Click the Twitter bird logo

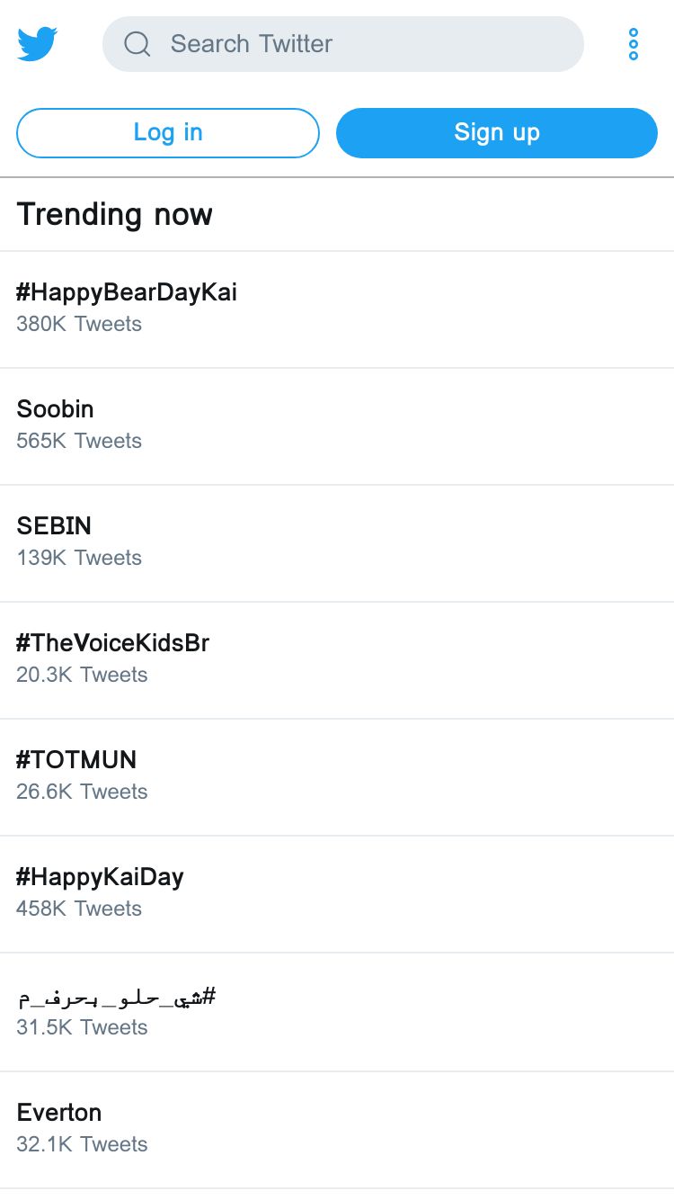38,44
